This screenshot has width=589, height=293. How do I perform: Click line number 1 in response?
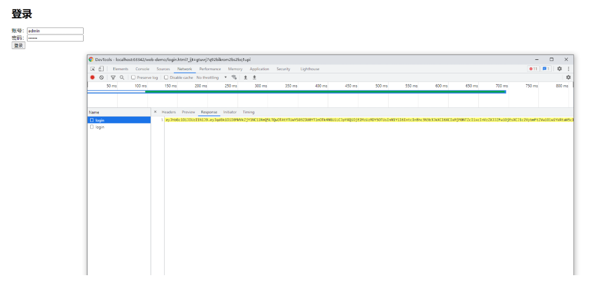pos(162,120)
